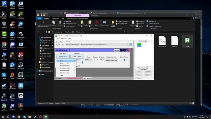
Task: Choose Clear in the context menu
Action: point(66,75)
